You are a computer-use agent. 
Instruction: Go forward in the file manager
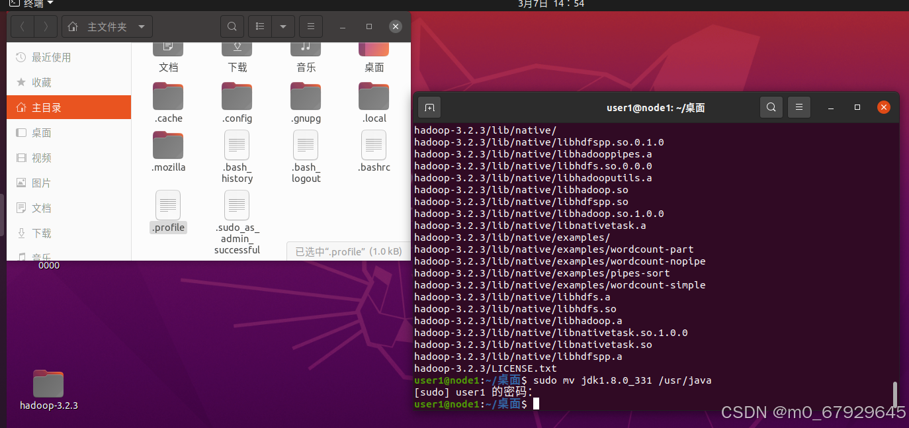point(46,26)
